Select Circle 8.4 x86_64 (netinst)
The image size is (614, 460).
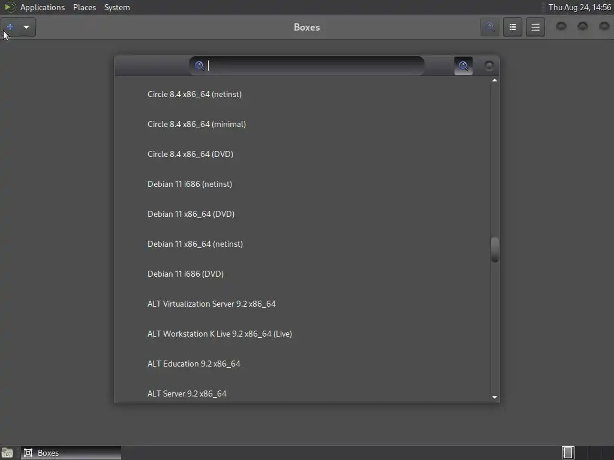point(302,94)
